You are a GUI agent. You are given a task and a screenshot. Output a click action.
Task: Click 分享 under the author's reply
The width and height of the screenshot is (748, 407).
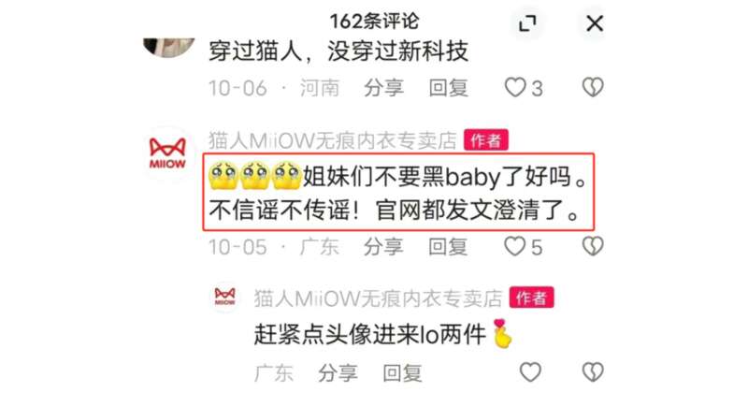tap(338, 373)
